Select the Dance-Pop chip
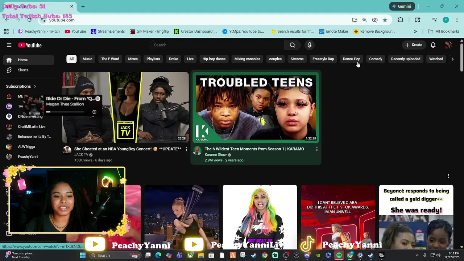 352,59
